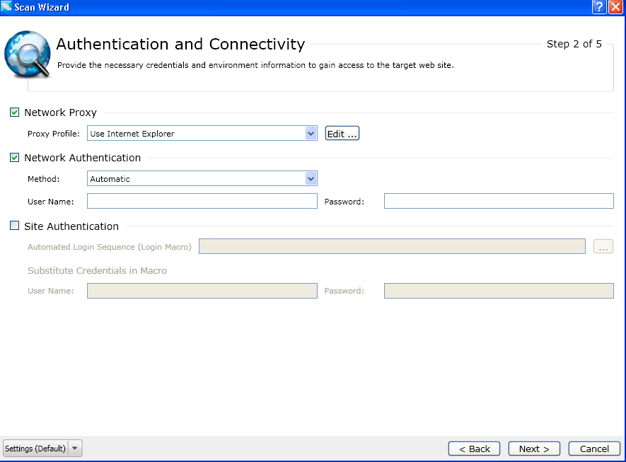Image resolution: width=626 pixels, height=462 pixels.
Task: Click the Authentication and Connectivity heading
Action: [180, 45]
